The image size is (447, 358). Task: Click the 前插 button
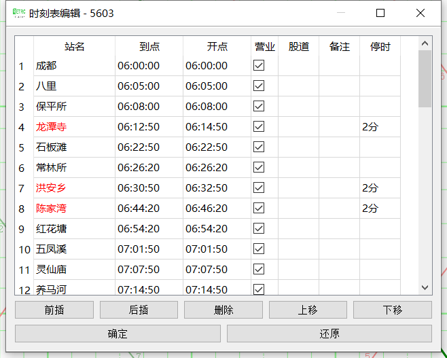pyautogui.click(x=54, y=310)
